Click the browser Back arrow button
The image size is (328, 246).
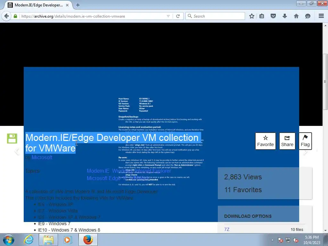[x=6, y=16]
